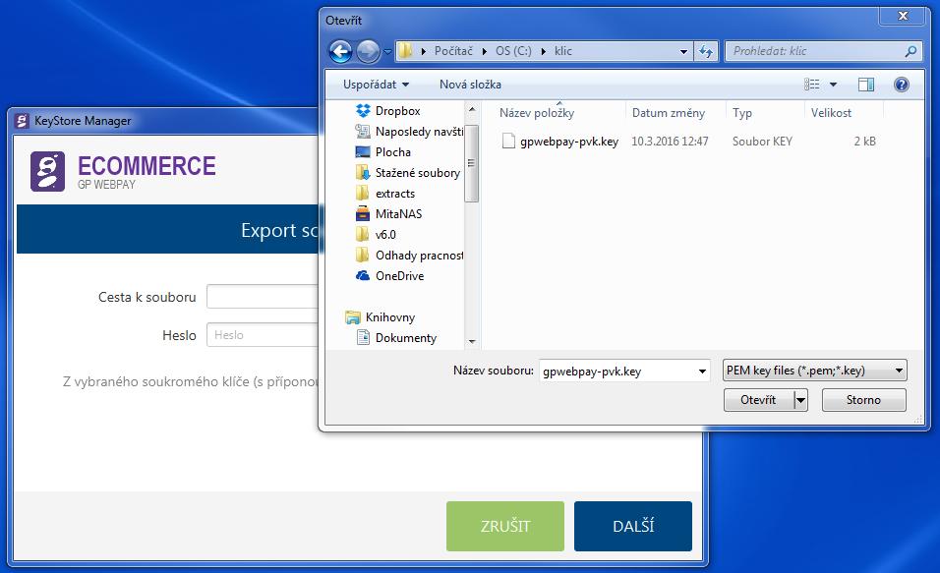Screen dimensions: 940x573
Task: Select Knihovny in navigation pane
Action: (x=381, y=317)
